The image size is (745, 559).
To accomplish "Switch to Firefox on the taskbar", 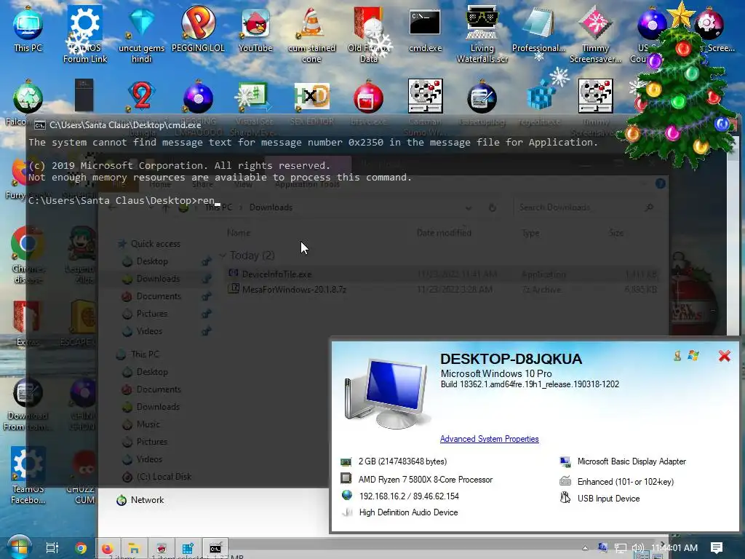I will coord(108,548).
